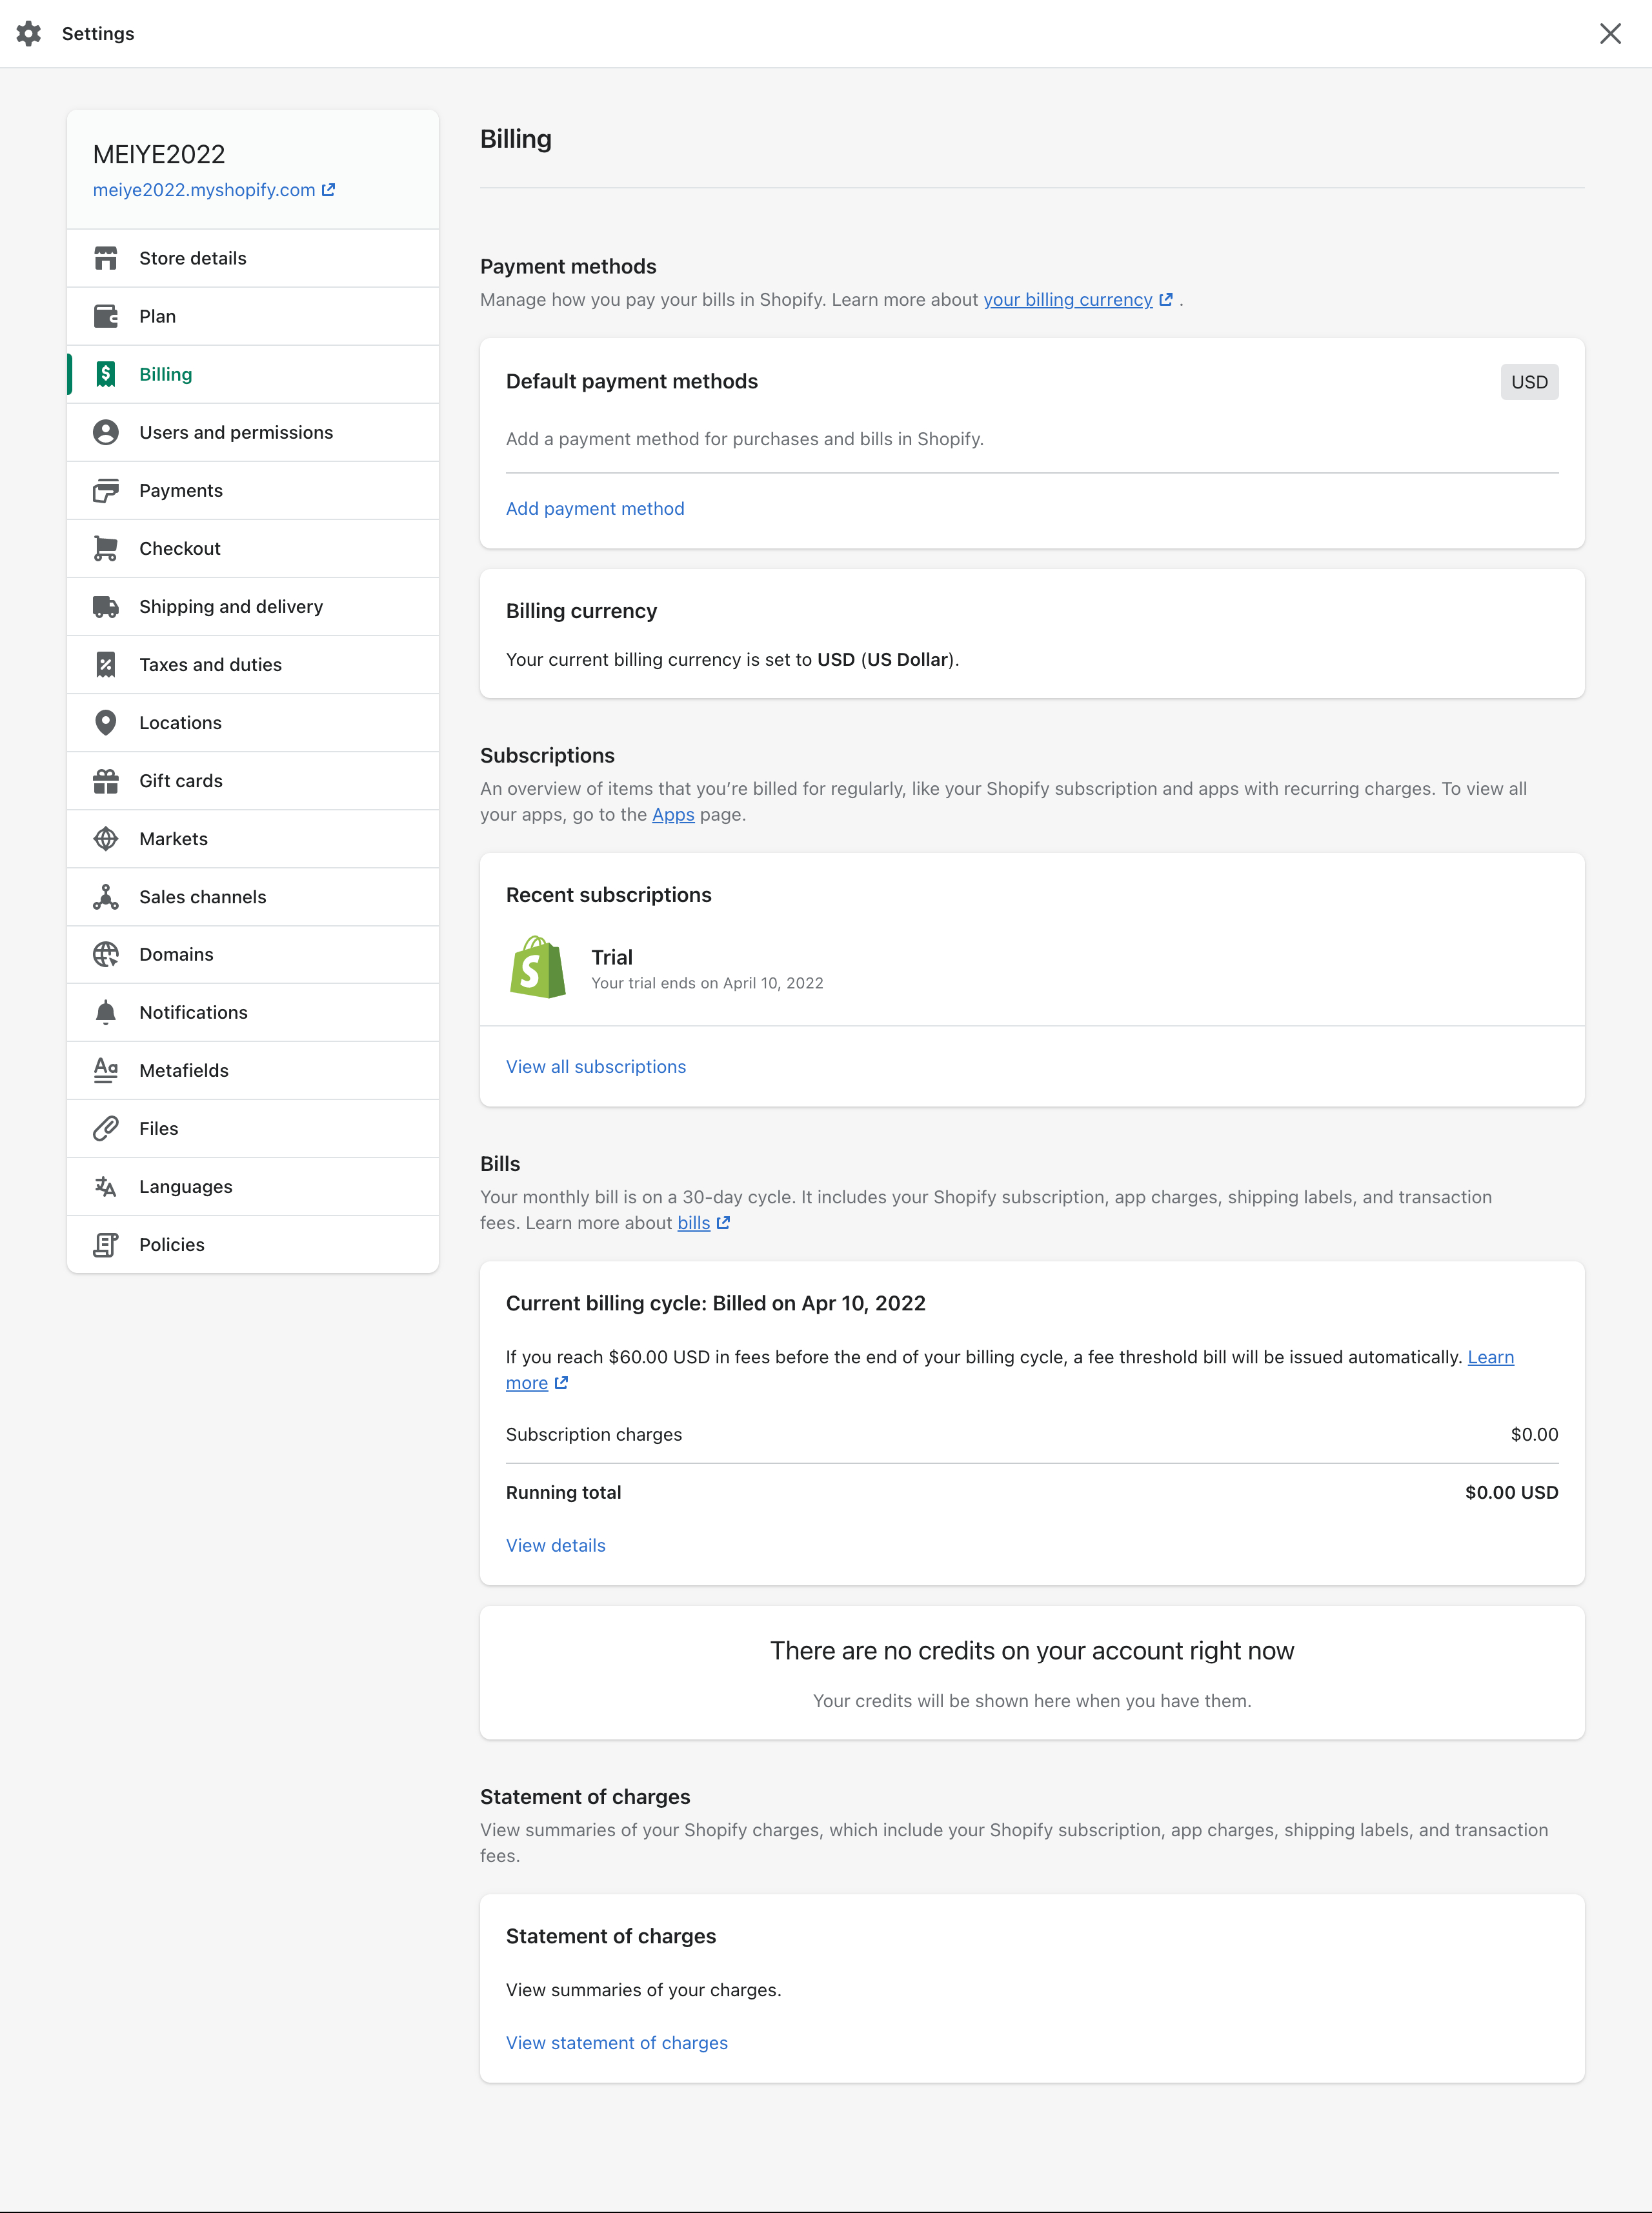Screen dimensions: 1652x2213
Task: Close the Settings page with the X
Action: (x=1610, y=34)
